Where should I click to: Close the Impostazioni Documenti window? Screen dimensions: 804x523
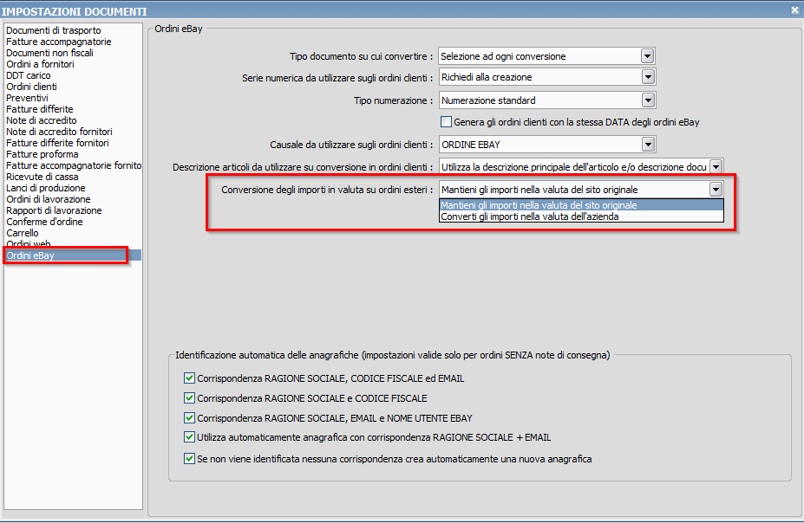tap(794, 10)
